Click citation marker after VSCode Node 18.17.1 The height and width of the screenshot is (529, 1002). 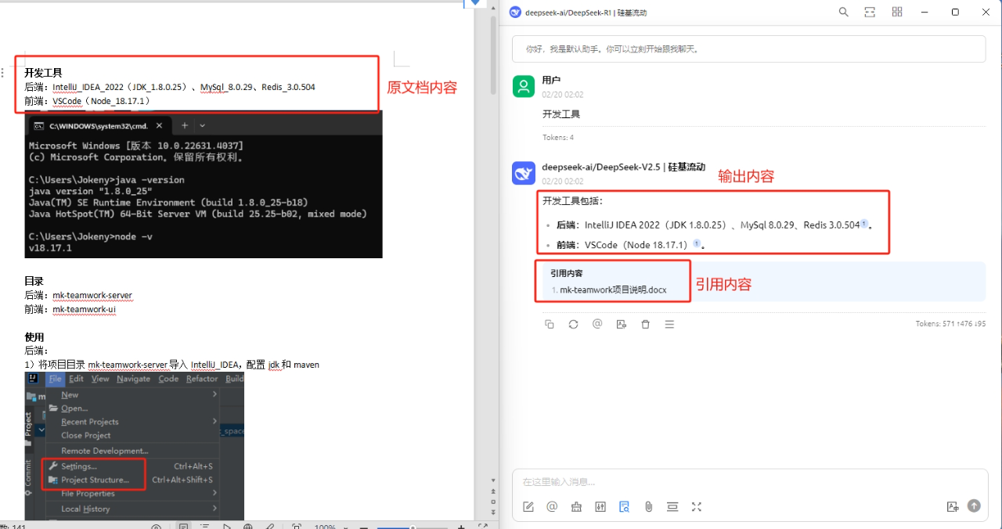696,243
